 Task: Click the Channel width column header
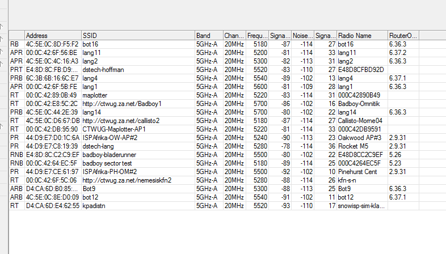(x=233, y=35)
